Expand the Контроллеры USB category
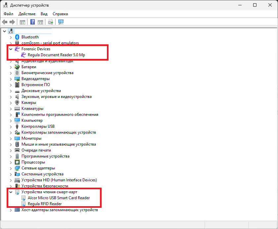The image size is (278, 229). point(11,126)
